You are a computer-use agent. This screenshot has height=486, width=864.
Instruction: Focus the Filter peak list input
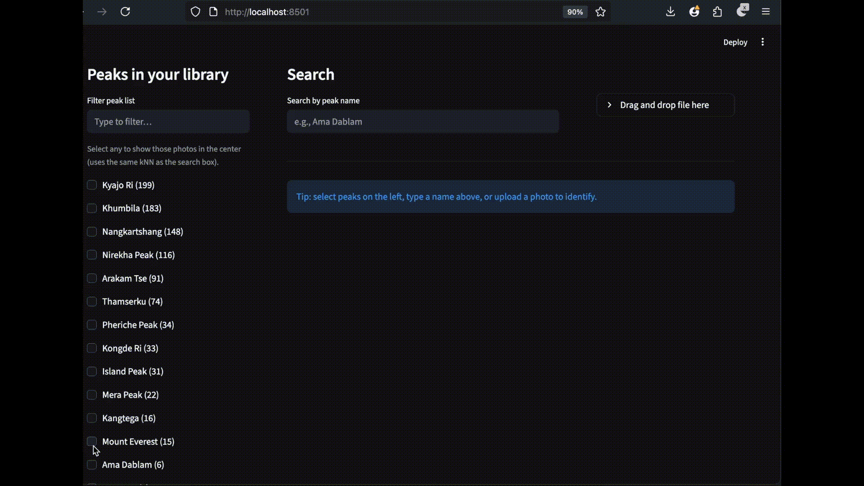click(168, 121)
